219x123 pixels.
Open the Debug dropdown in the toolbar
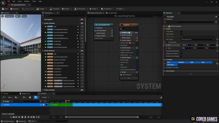click(x=93, y=9)
